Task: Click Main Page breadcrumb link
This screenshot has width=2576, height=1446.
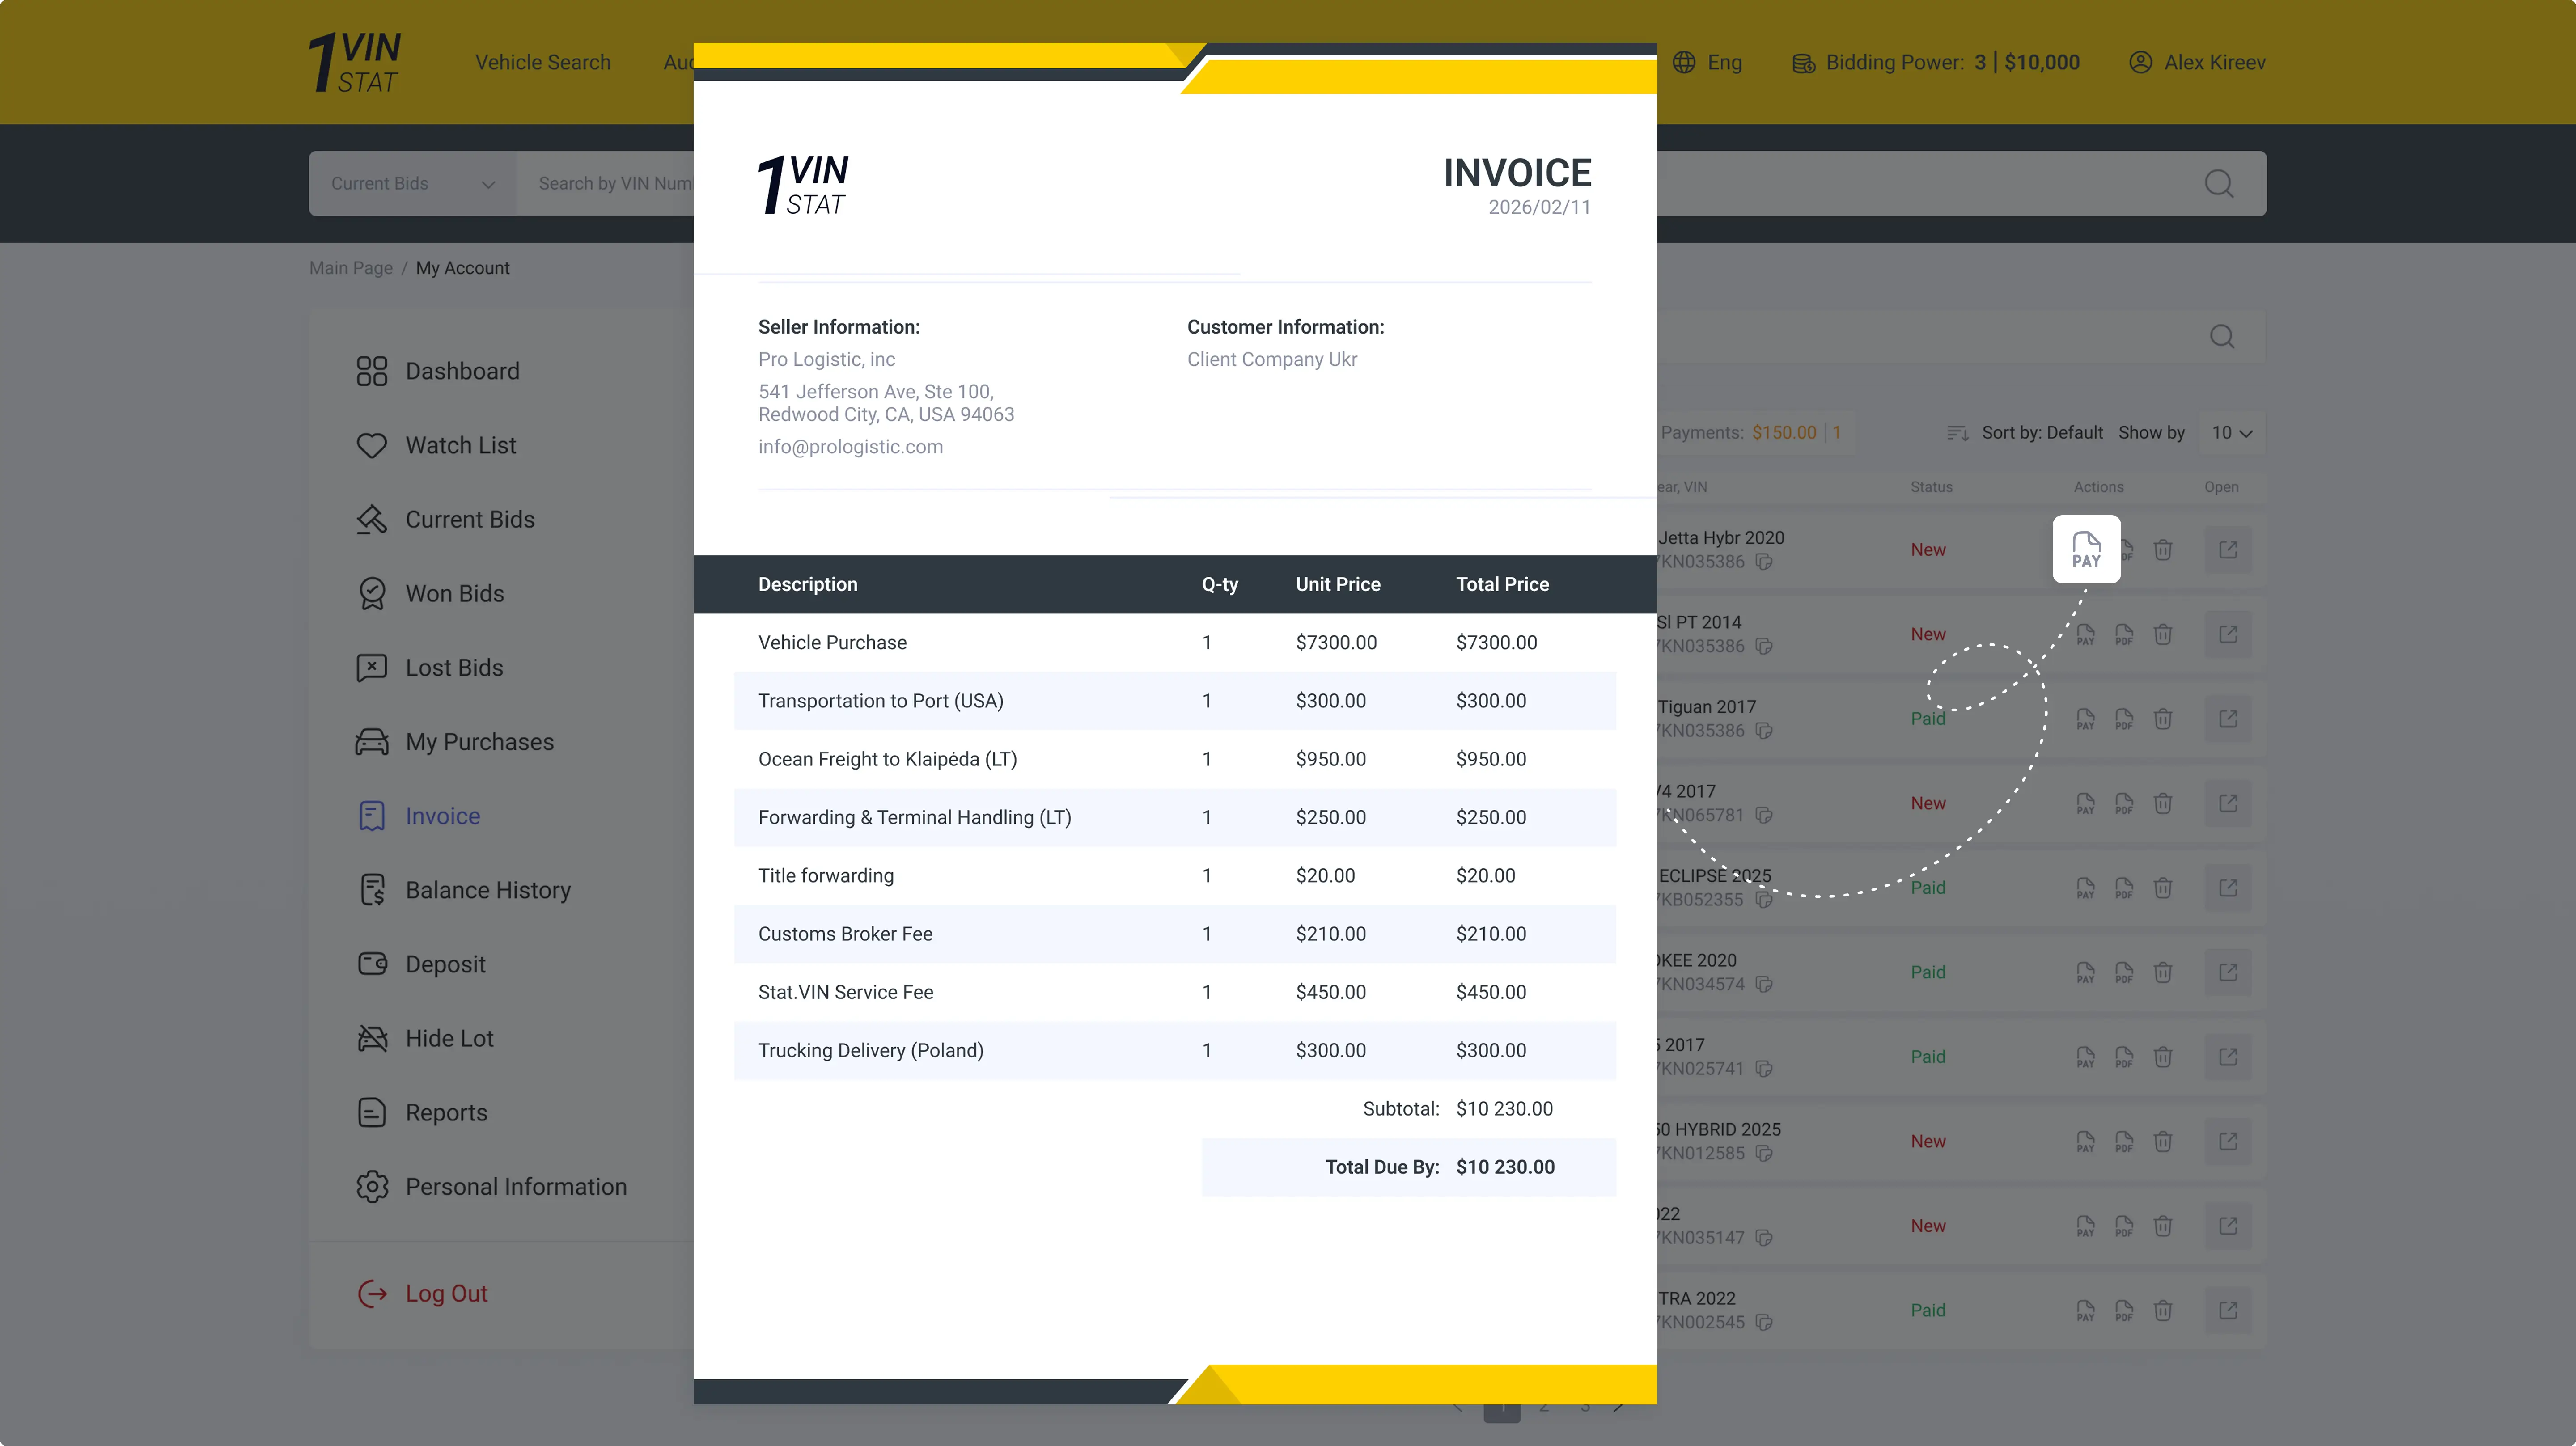Action: (350, 268)
